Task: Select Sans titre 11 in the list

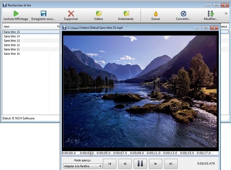Action: tap(12, 49)
